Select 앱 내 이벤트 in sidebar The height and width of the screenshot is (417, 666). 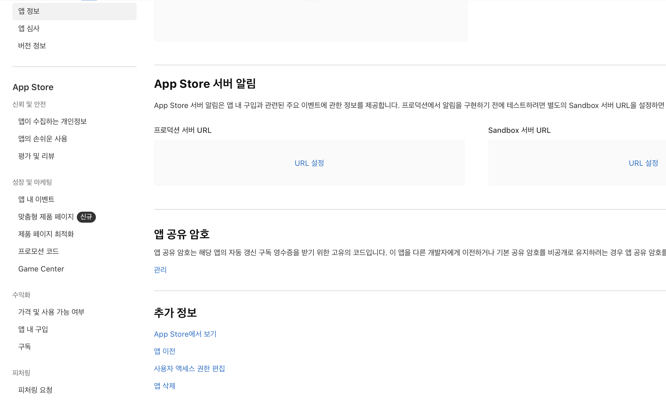coord(36,200)
